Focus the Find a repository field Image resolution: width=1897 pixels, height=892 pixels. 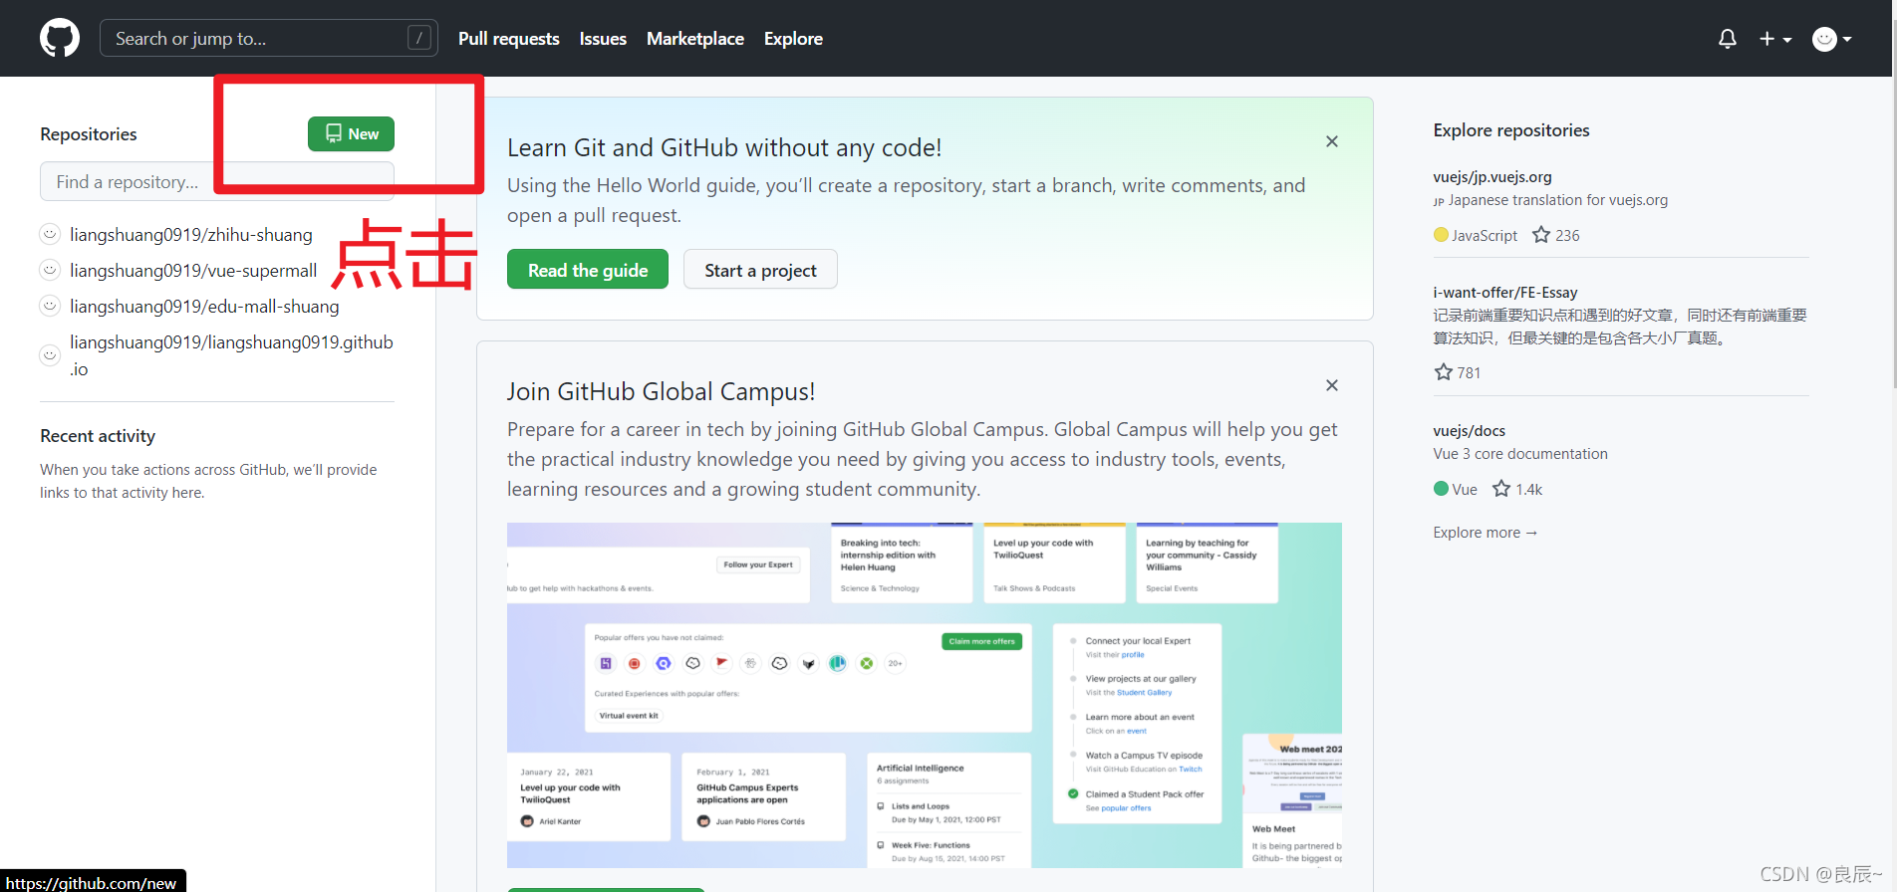tap(217, 182)
